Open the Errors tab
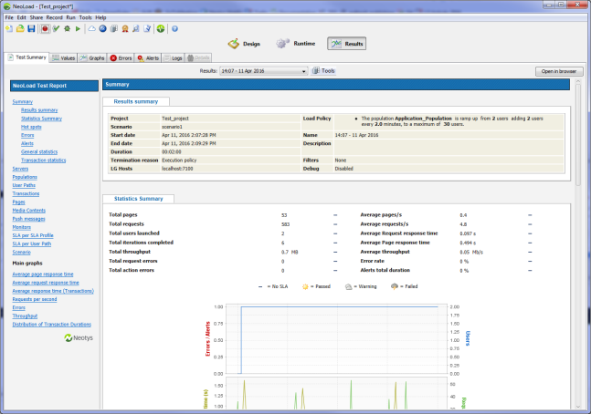 tap(121, 57)
